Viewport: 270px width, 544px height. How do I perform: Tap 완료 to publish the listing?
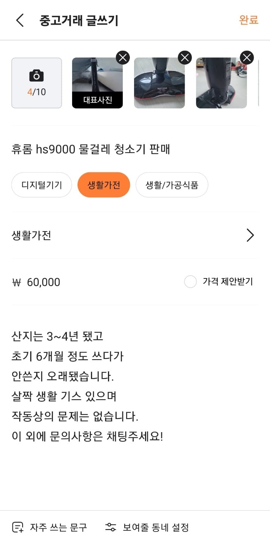248,21
